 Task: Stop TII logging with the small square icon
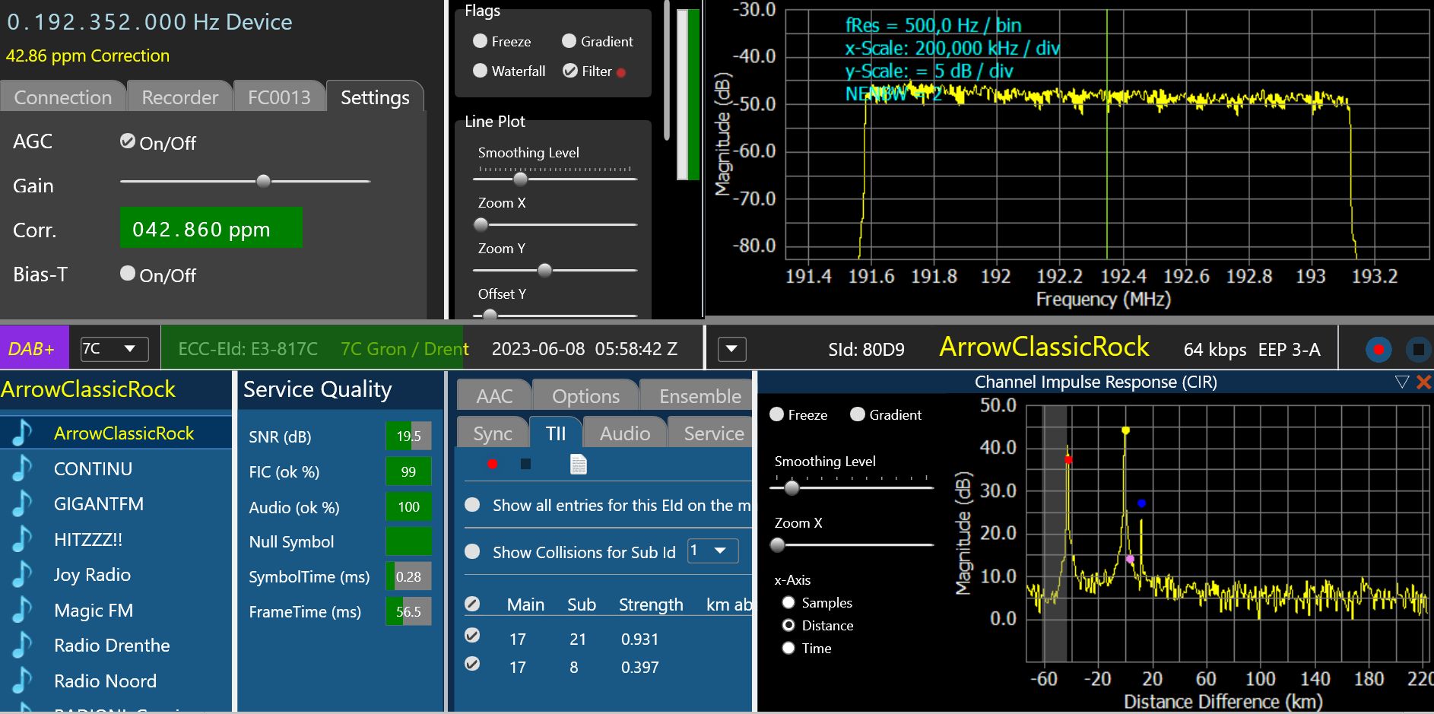coord(525,464)
